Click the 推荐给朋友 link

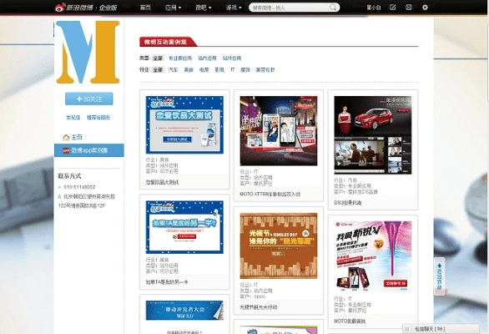tap(98, 118)
